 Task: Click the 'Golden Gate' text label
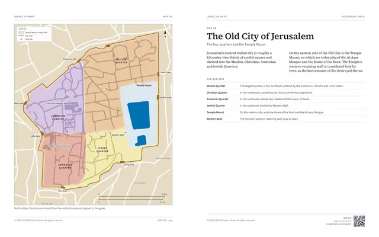[x=166, y=97]
